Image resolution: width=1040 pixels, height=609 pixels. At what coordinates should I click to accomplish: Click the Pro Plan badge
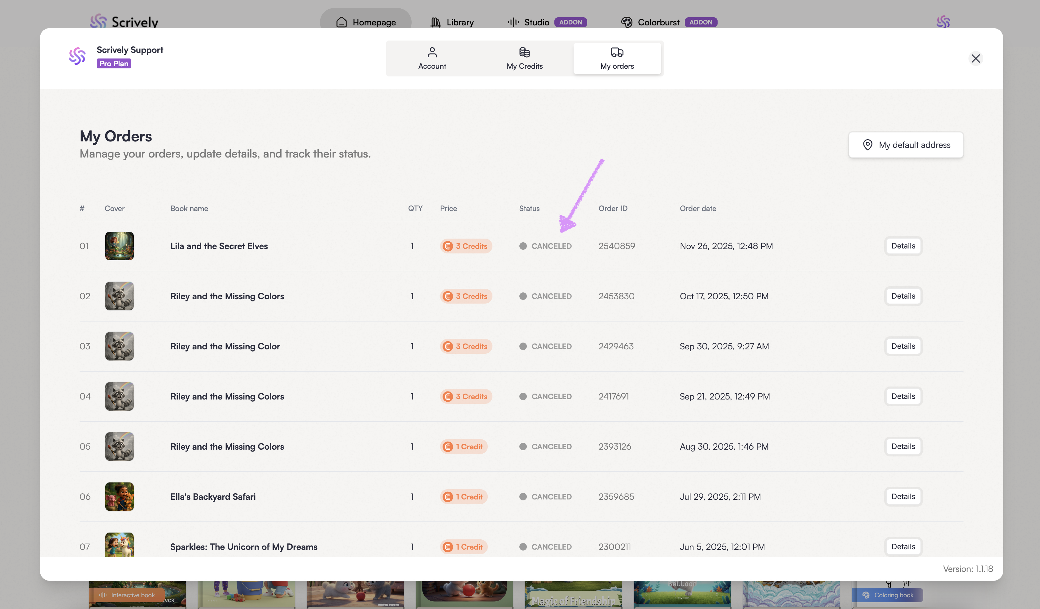(x=114, y=63)
